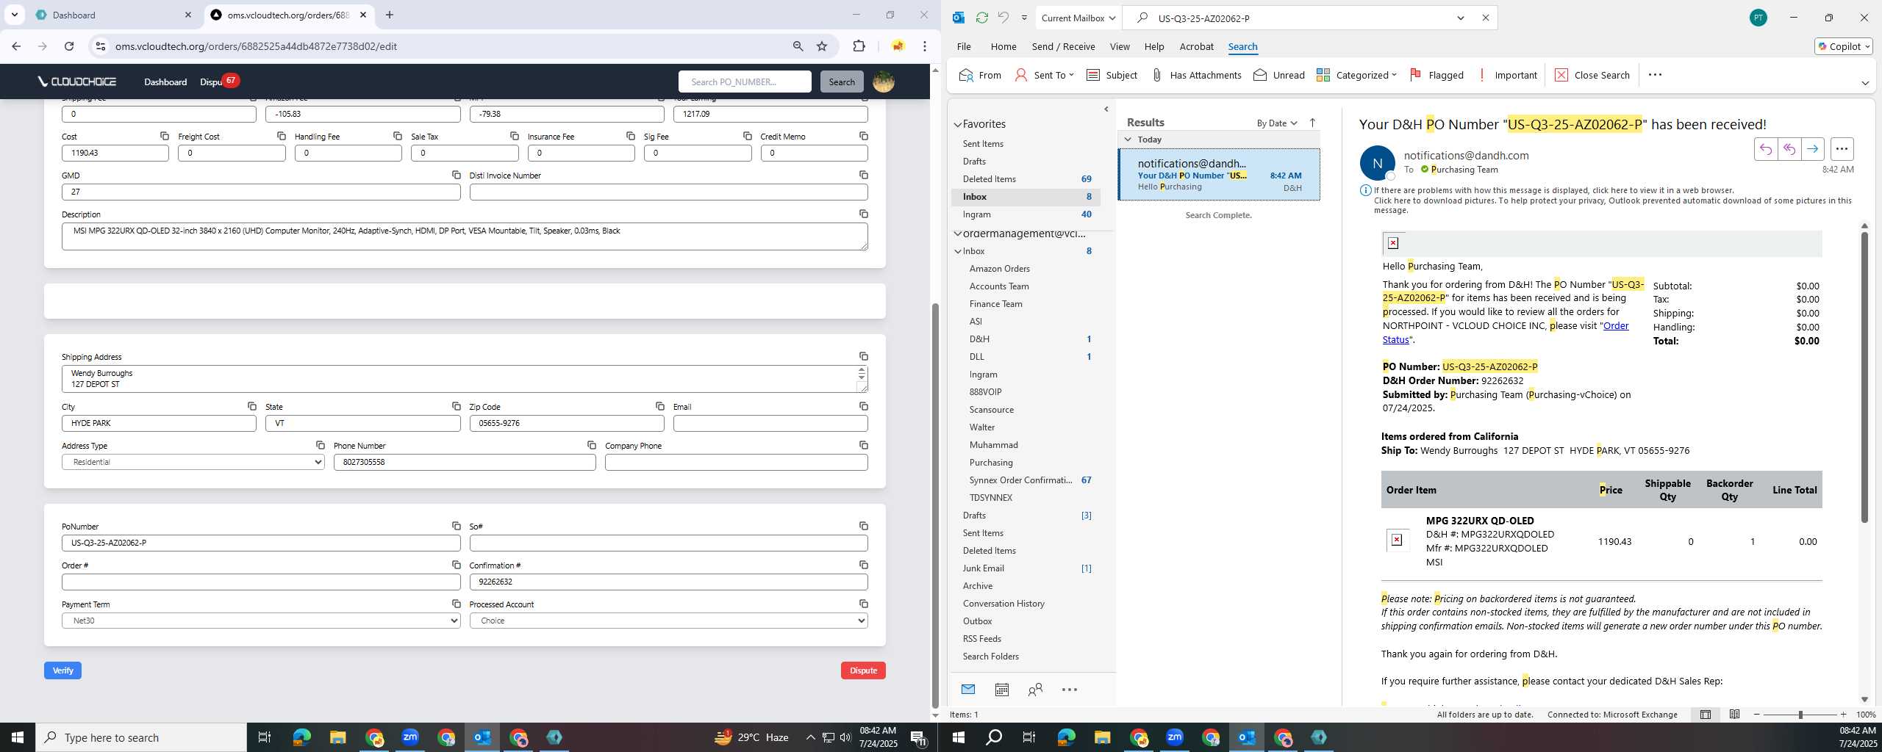Switch to Outlook People view
1882x752 pixels.
pos(1035,690)
